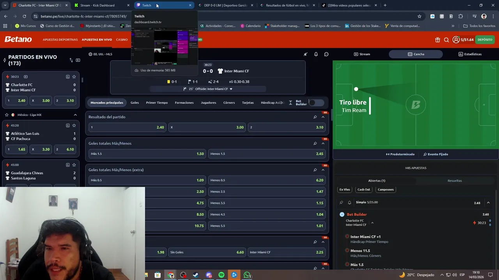Open the search magnifier in Betano header

[x=446, y=40]
